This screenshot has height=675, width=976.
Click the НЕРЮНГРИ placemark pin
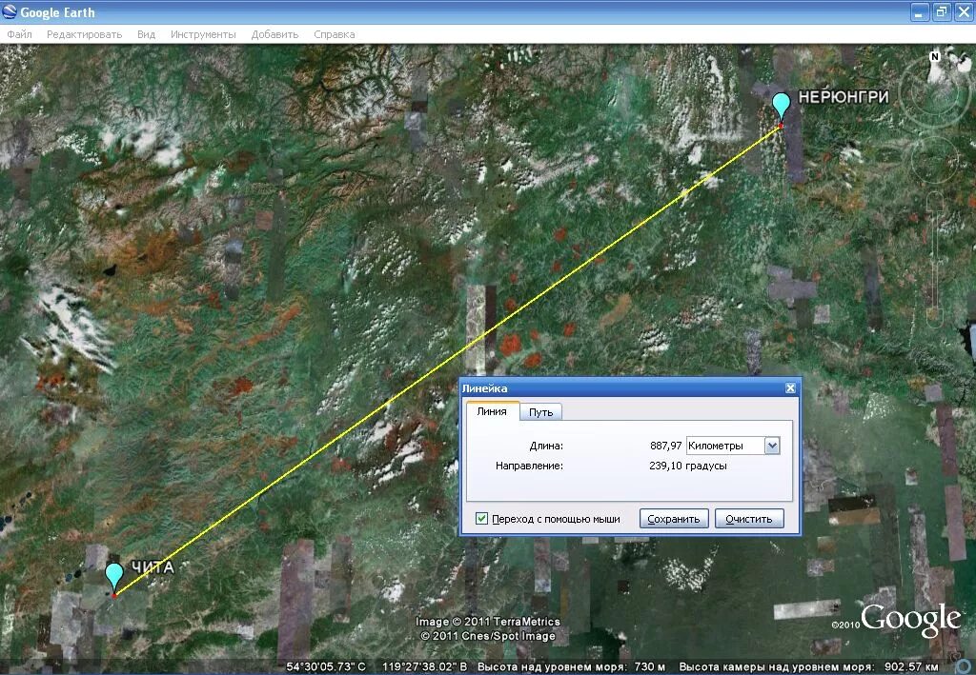tap(781, 106)
